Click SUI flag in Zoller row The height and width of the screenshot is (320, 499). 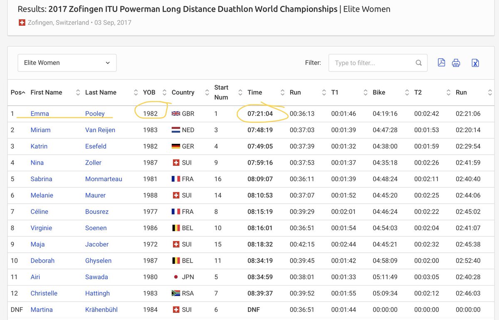(175, 162)
